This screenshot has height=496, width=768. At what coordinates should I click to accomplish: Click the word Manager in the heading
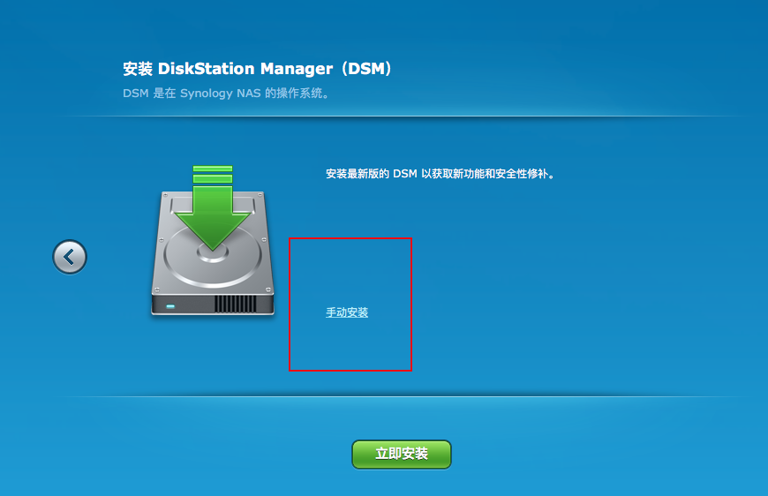[x=297, y=69]
